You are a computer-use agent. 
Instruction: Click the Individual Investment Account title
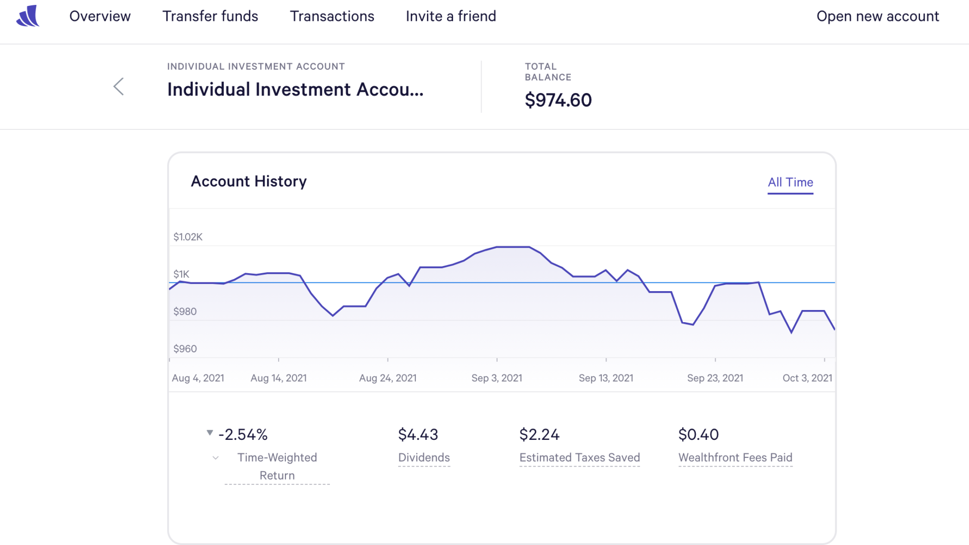click(x=295, y=90)
